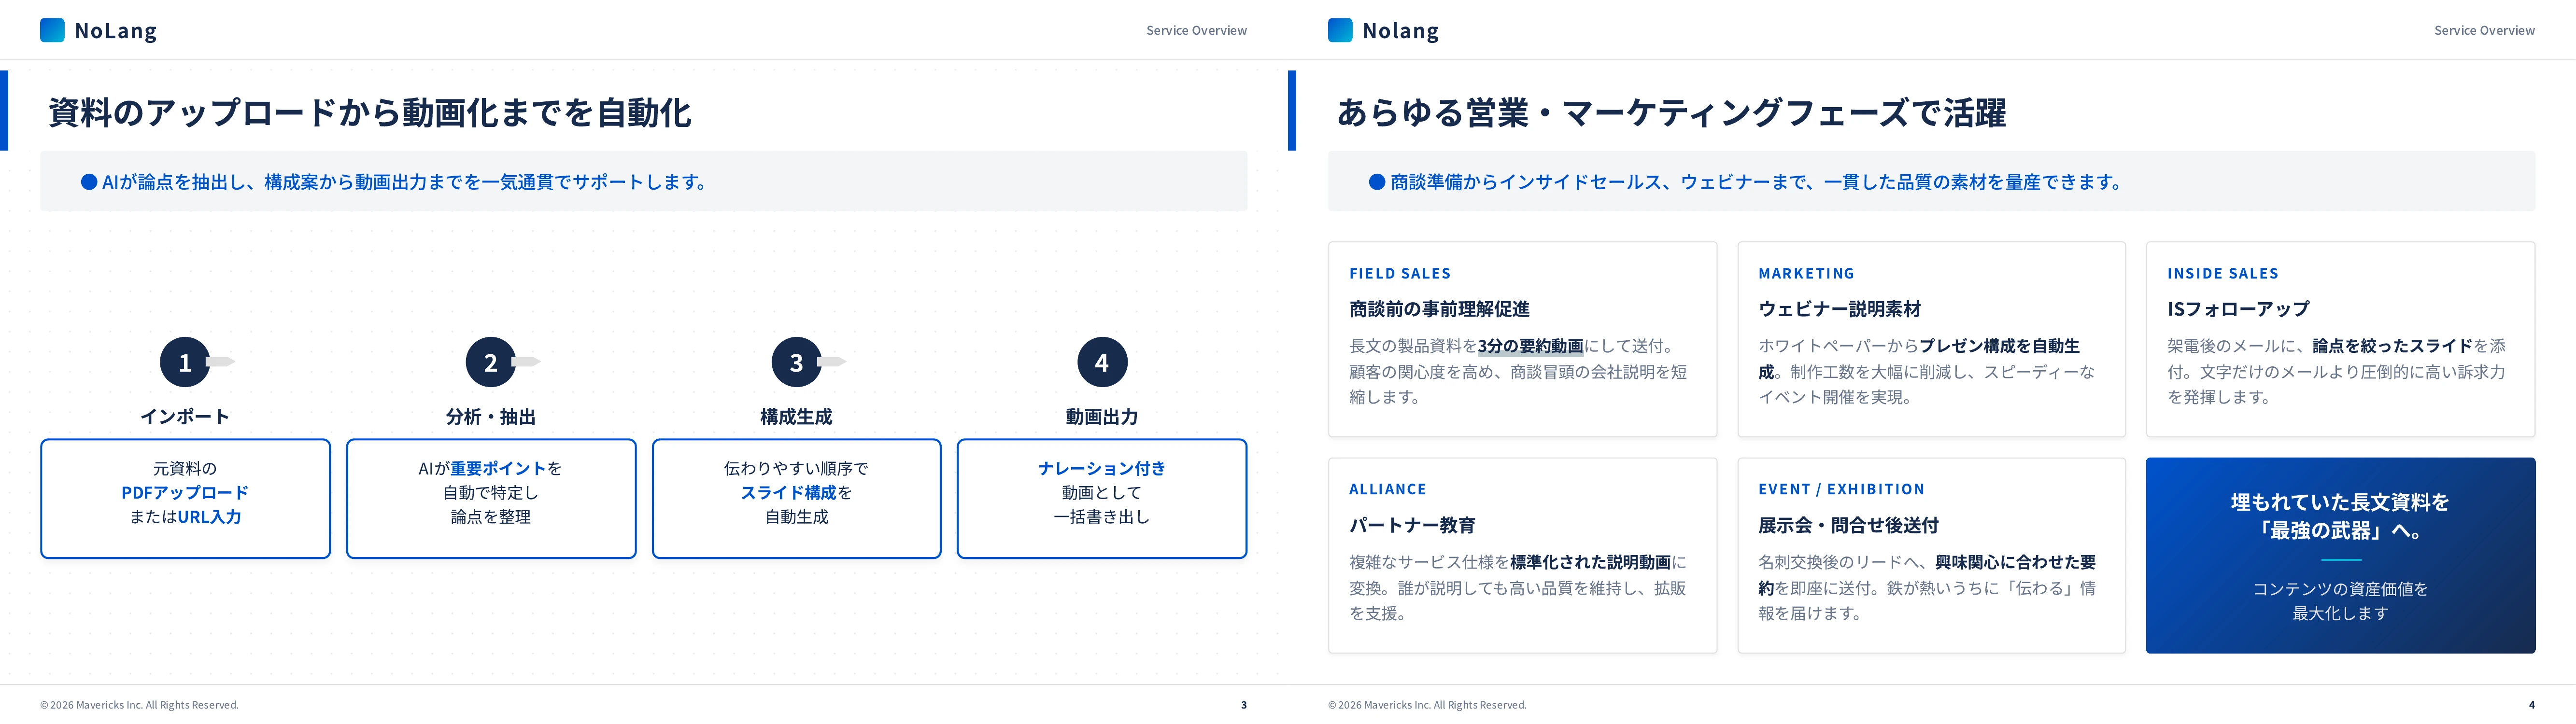Click the "EVENT / EXHIBITION" category label
The height and width of the screenshot is (724, 2576).
1841,490
